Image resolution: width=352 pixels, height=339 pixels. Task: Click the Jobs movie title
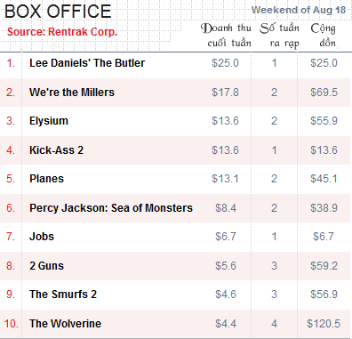coord(42,237)
